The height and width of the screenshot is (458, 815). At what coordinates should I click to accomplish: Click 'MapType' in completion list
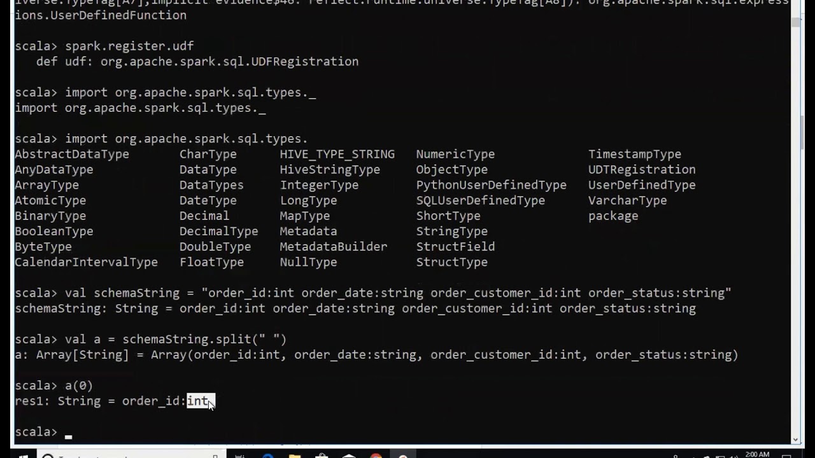(305, 216)
